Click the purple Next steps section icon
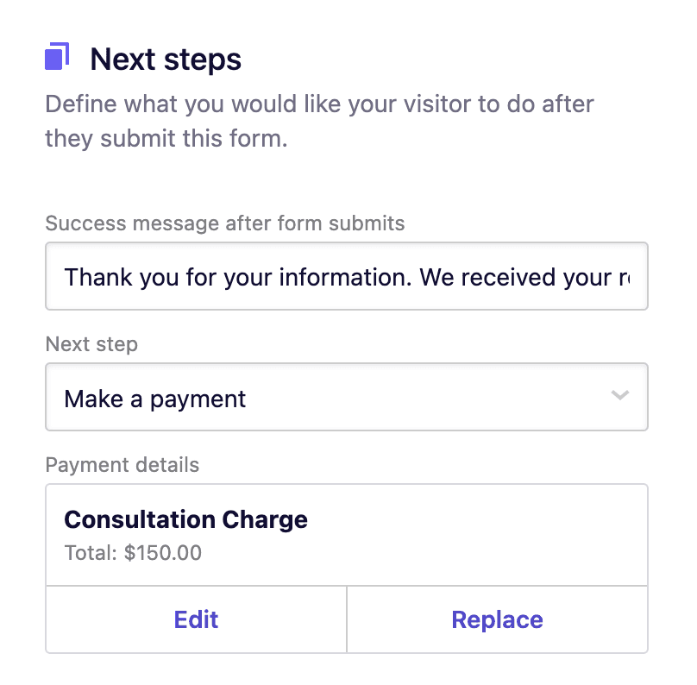The width and height of the screenshot is (697, 685). point(57,56)
